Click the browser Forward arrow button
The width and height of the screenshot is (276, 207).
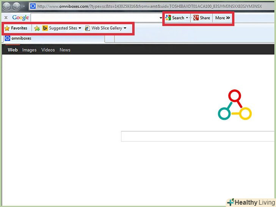(16, 6)
